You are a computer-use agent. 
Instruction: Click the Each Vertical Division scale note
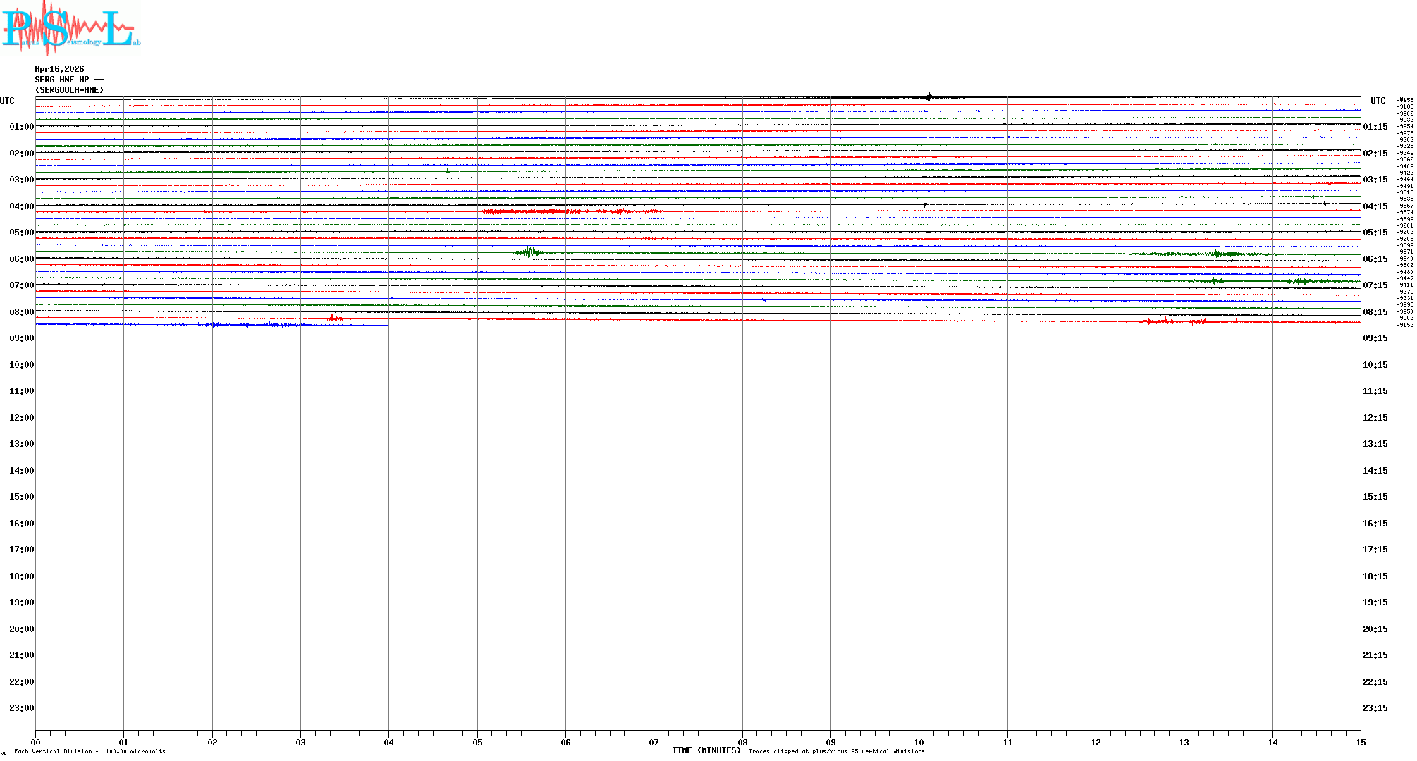(90, 751)
